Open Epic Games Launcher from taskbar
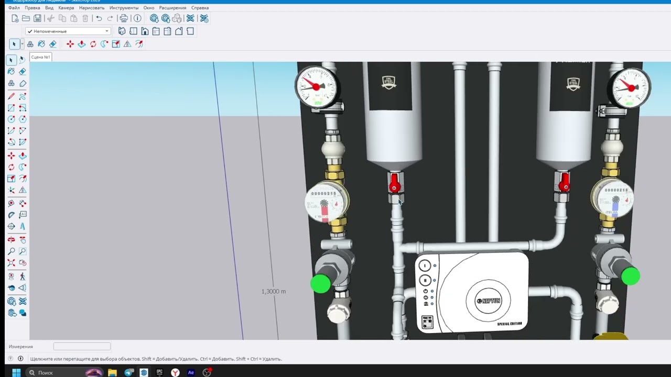 159,373
